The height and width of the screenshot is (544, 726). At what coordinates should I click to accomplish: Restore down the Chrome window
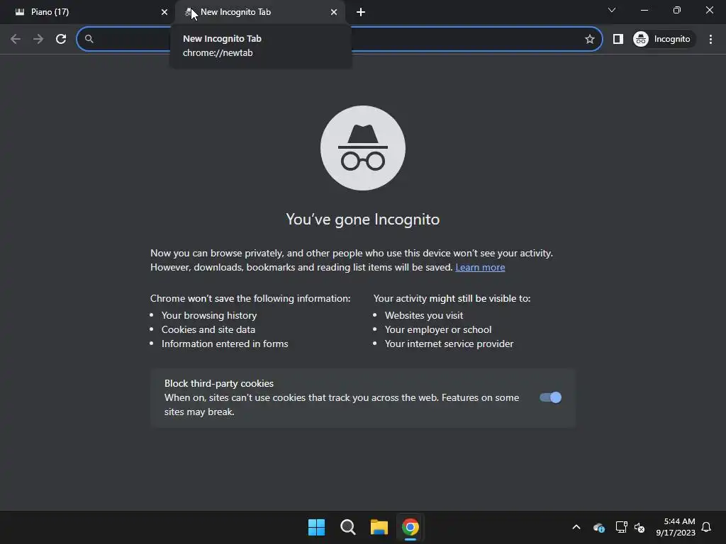tap(677, 10)
